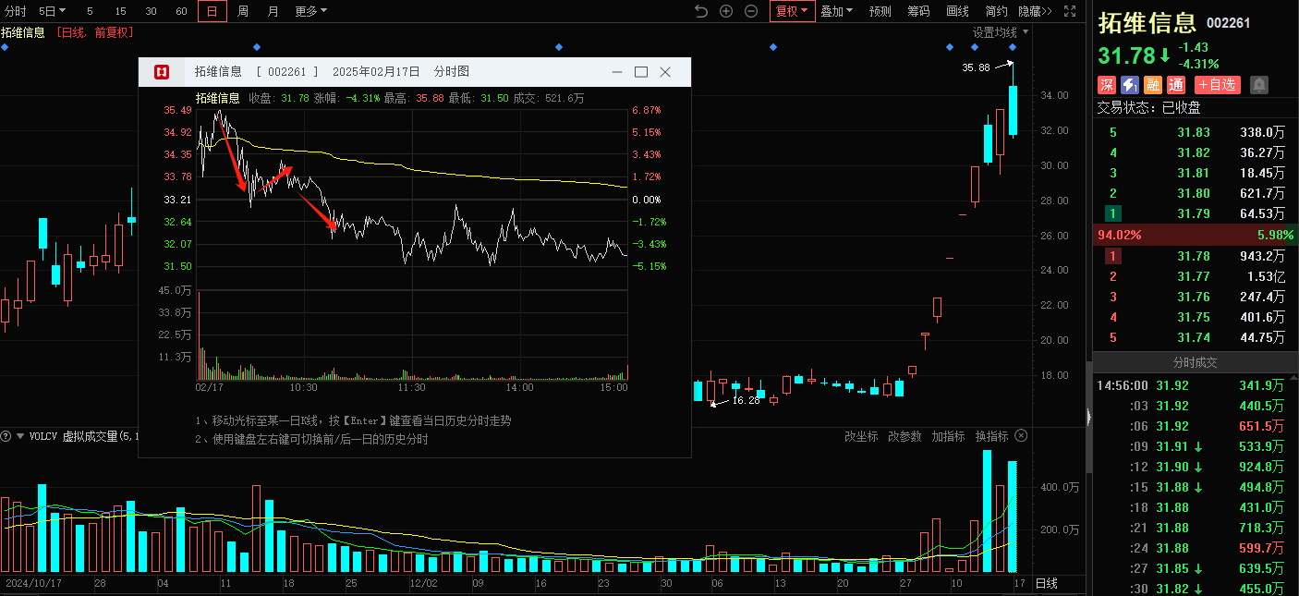Screen dimensions: 1299x596
Task: Toggle 简约 simplified view mode
Action: tap(996, 11)
